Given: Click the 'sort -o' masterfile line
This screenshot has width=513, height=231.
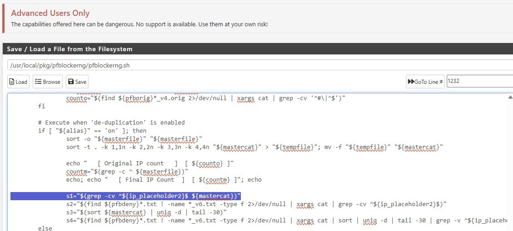Looking at the screenshot, I should (x=134, y=139).
